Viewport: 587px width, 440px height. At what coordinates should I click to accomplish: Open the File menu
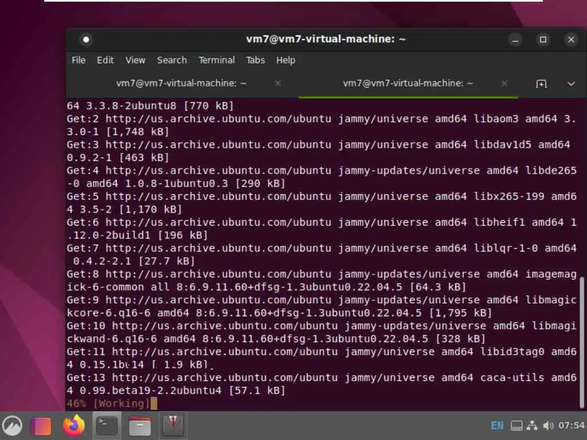point(79,60)
